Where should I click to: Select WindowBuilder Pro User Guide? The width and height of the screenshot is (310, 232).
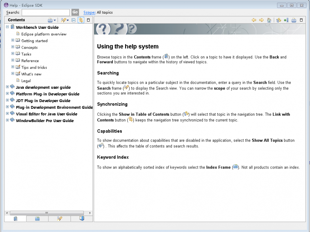pos(45,121)
